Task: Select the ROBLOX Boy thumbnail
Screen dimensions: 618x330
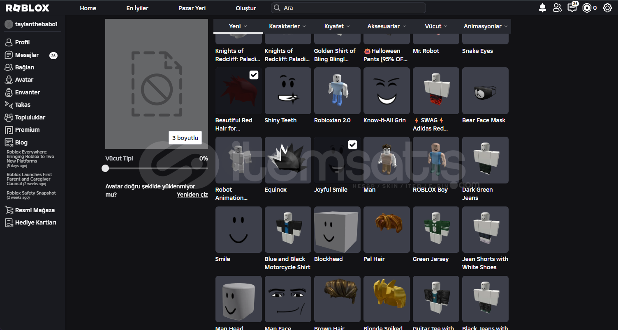Action: tap(436, 160)
